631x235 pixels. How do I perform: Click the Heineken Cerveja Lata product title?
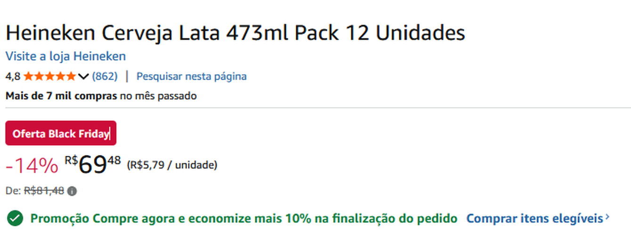tap(235, 33)
